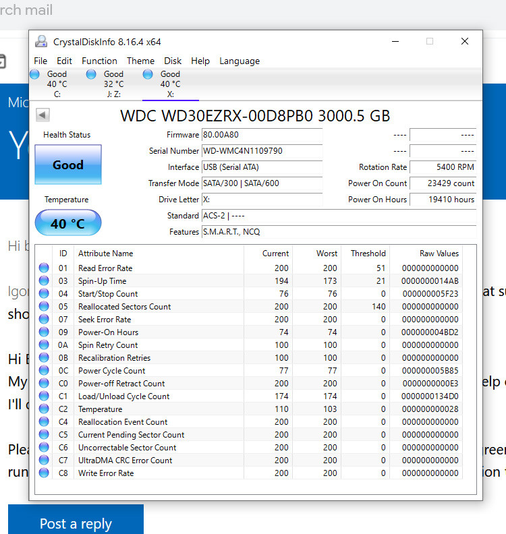Click the status dot for Current Pending Sector Count
This screenshot has width=506, height=534.
tap(44, 434)
